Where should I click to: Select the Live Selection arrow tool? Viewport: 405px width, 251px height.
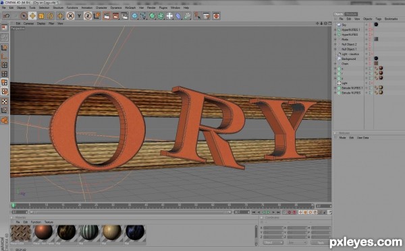(24, 16)
